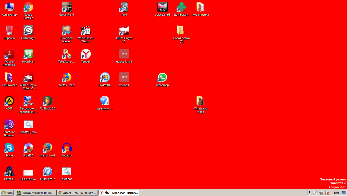
Task: Select the WhatsApp Video folder
Action: [201, 101]
